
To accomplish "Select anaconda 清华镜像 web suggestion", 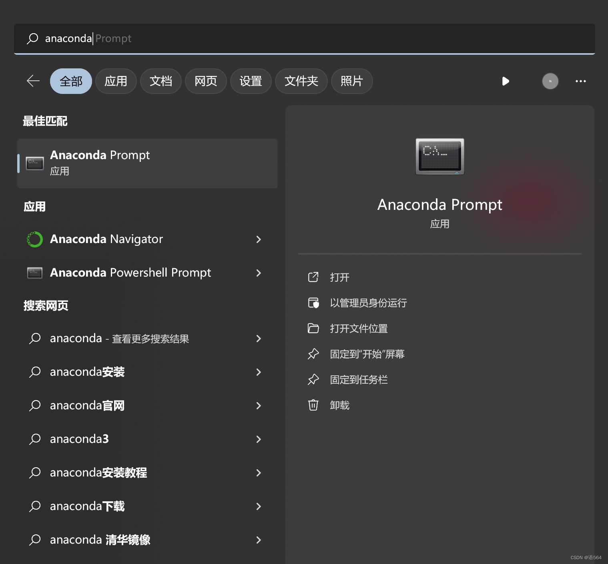I will (147, 540).
